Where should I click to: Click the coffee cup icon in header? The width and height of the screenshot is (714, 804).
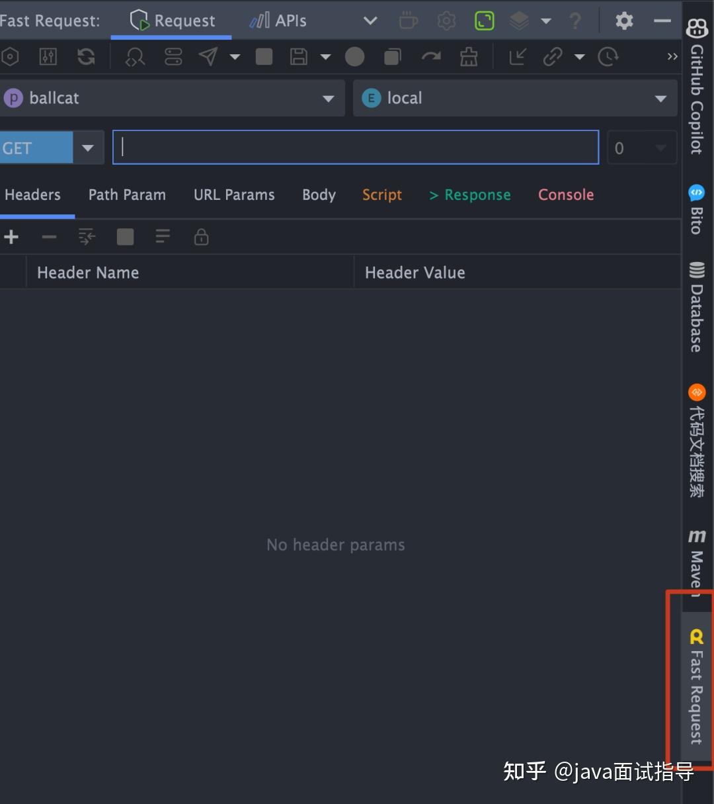[409, 21]
